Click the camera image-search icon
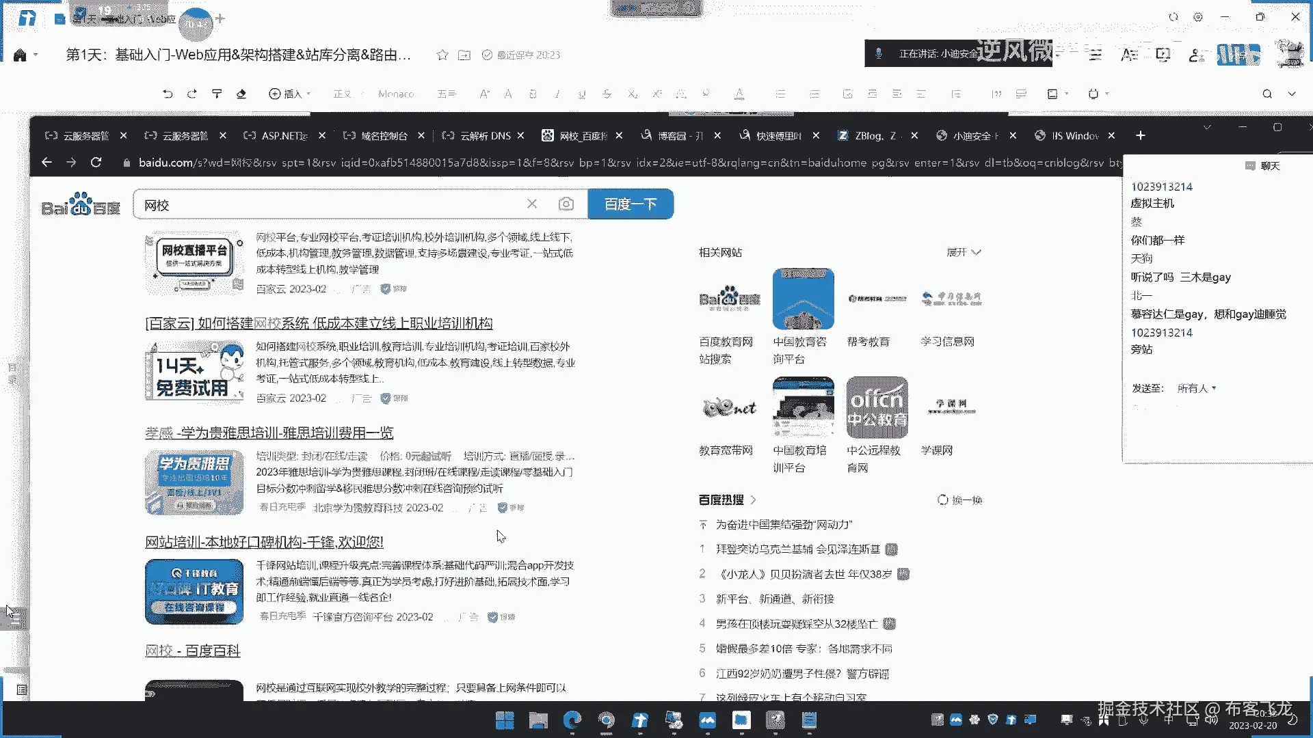Viewport: 1313px width, 738px height. 566,204
